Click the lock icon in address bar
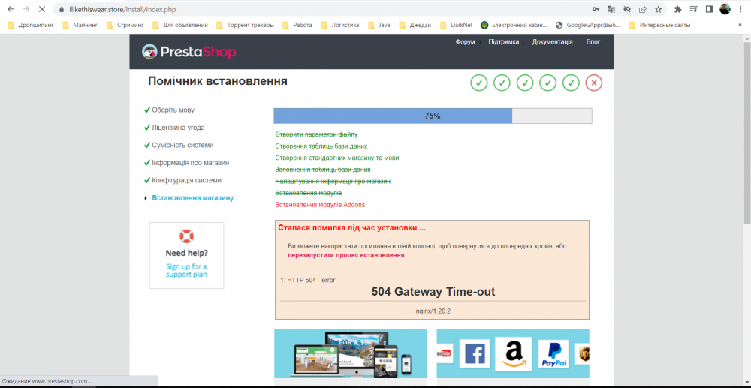 (x=61, y=9)
